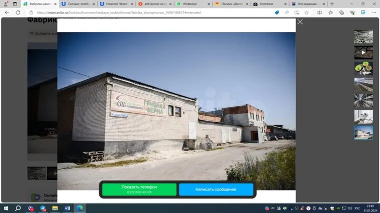Play the video thumbnail in sidebar

pyautogui.click(x=363, y=52)
